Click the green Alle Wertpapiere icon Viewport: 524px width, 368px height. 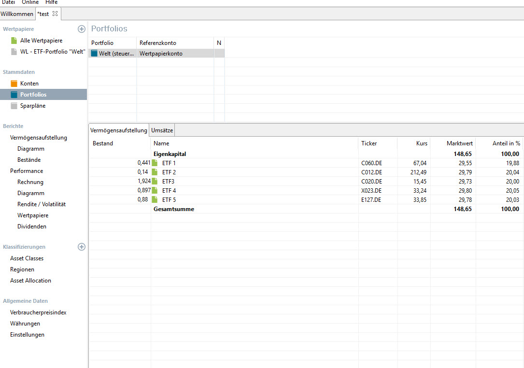(x=14, y=41)
